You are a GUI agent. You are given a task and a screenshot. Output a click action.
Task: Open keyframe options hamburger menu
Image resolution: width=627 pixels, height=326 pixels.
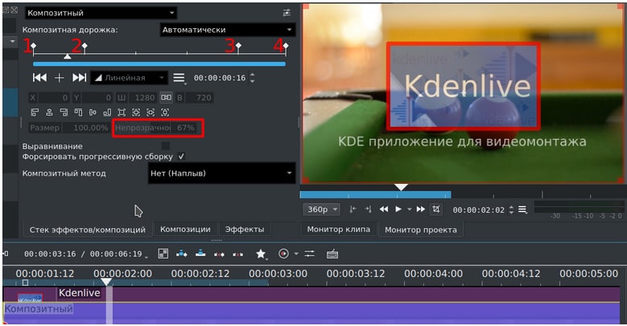[179, 78]
